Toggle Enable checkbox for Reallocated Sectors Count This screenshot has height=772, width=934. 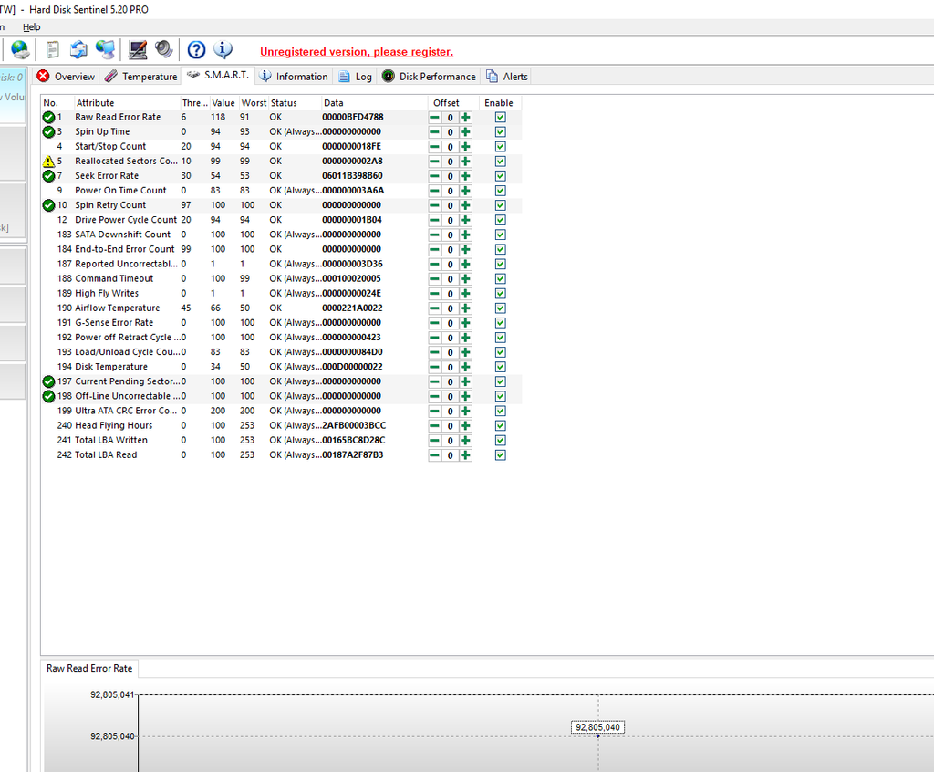click(501, 162)
